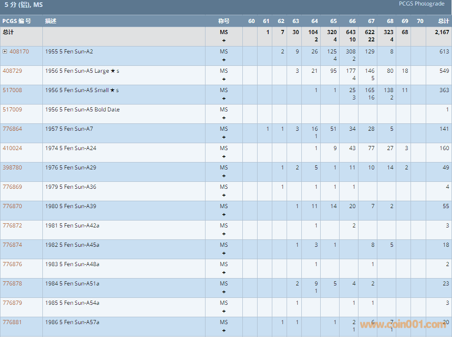Open the PCGS Photograde link
This screenshot has width=452, height=337.
click(422, 4)
